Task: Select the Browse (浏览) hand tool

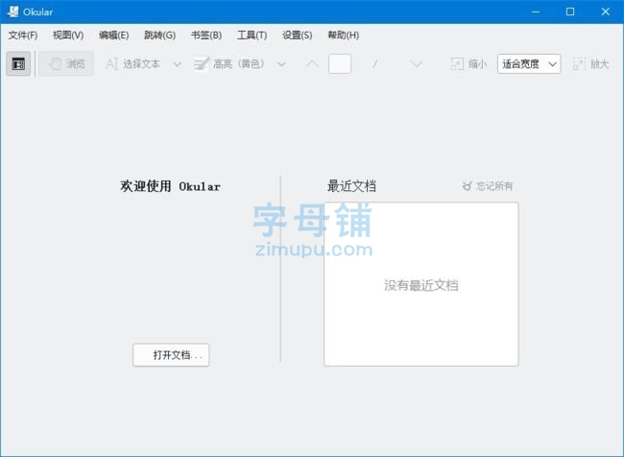Action: click(66, 63)
